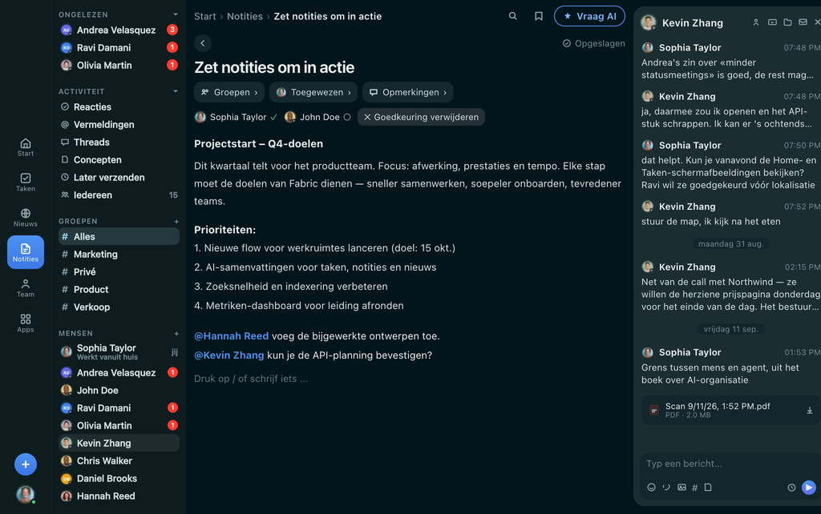
Task: Add a new group with Groepen plus
Action: 176,221
